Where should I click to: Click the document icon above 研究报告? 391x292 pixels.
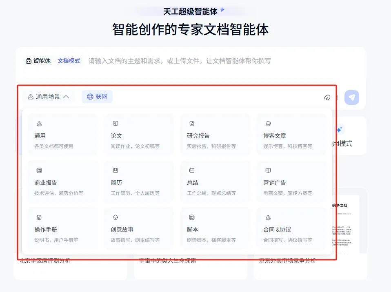[x=192, y=124]
